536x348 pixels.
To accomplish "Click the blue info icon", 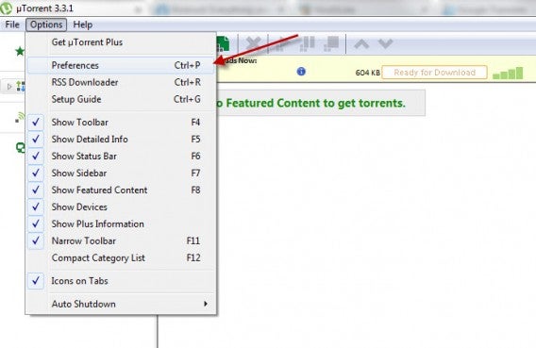I will pyautogui.click(x=301, y=72).
